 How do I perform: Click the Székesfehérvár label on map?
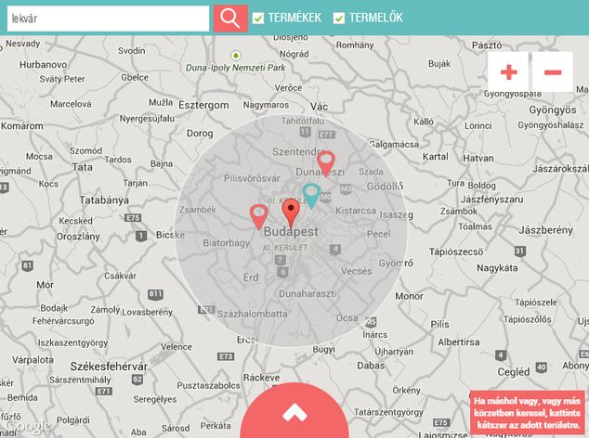coord(109,367)
